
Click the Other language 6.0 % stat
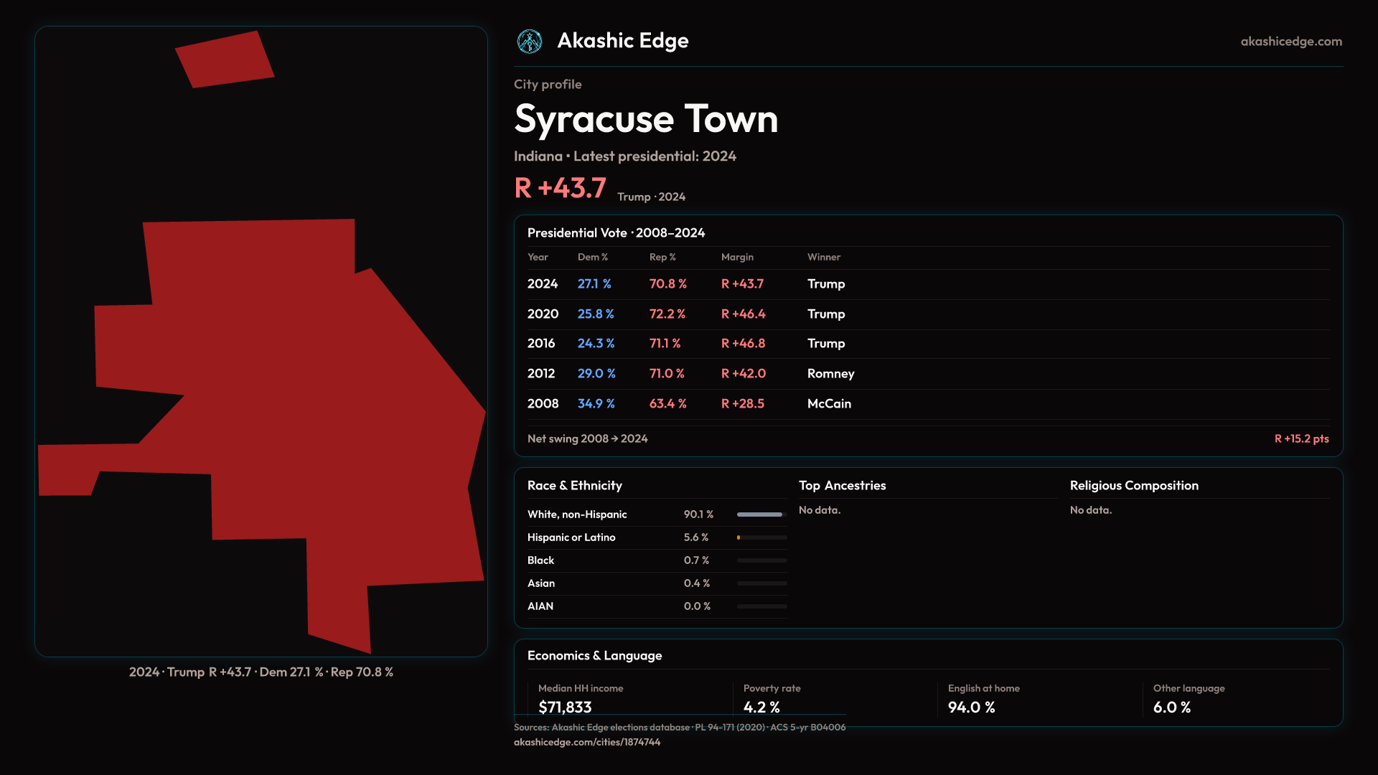[1171, 707]
